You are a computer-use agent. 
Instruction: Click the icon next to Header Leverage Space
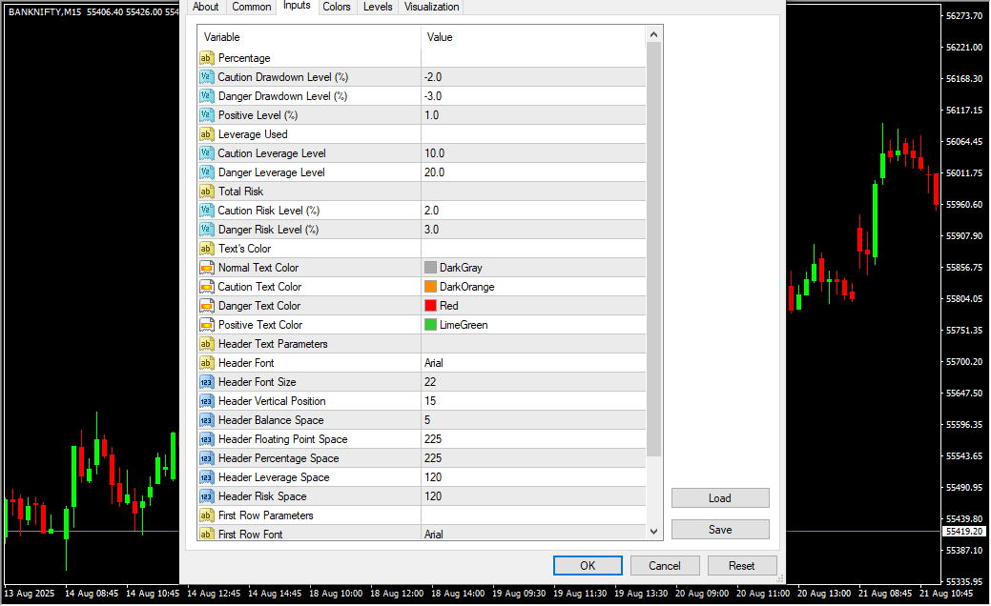point(206,477)
